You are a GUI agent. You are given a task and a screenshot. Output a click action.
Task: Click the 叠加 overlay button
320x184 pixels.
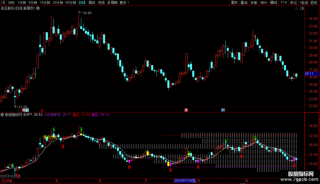coord(244,3)
